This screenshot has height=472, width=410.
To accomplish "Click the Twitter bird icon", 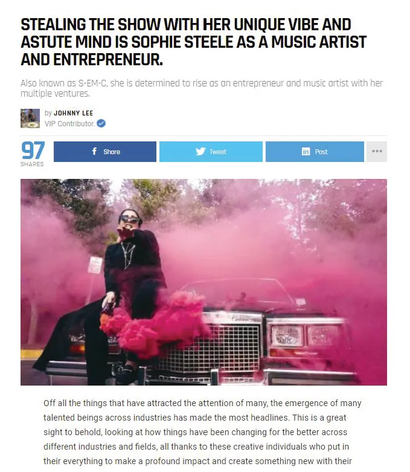I will click(x=200, y=152).
